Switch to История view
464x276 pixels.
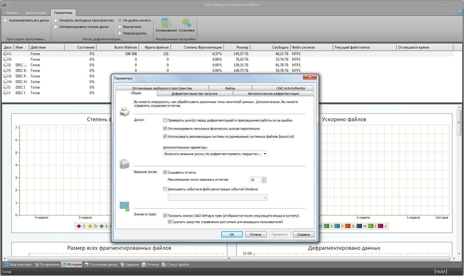coord(72,265)
